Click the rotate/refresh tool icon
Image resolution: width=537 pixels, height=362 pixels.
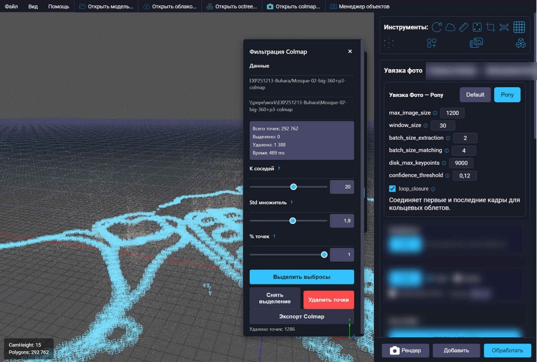(437, 27)
